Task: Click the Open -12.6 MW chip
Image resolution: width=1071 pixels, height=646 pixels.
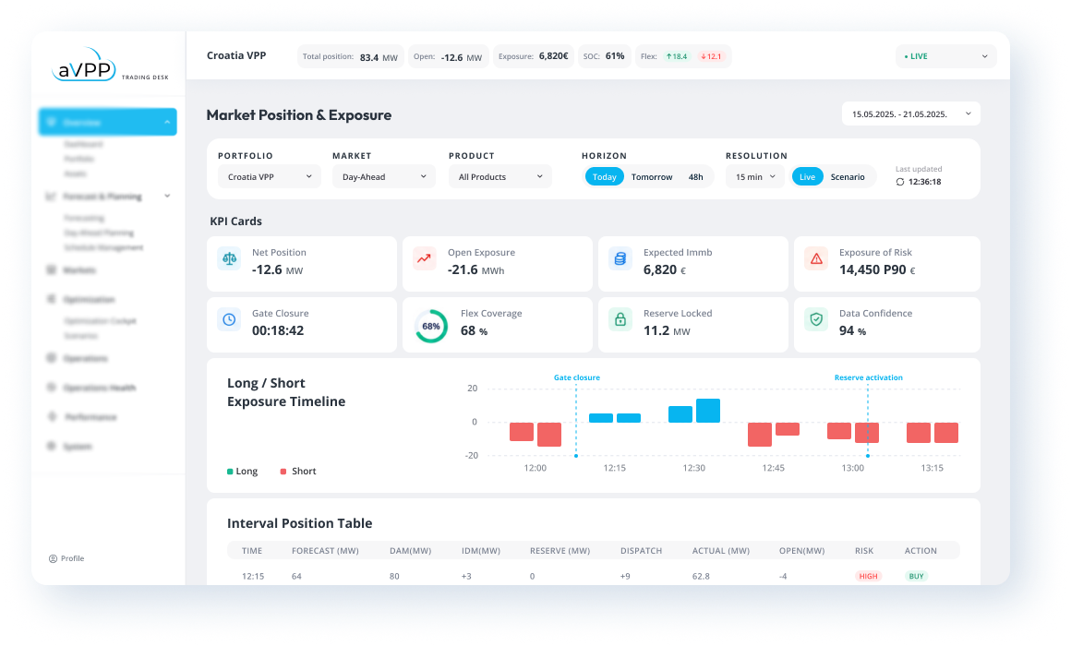Action: 448,56
